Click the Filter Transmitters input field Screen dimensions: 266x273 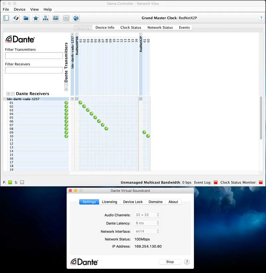point(34,56)
